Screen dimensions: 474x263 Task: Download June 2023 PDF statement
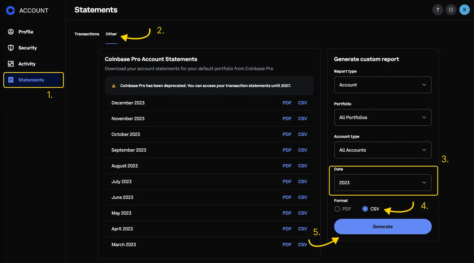(x=287, y=197)
